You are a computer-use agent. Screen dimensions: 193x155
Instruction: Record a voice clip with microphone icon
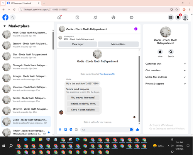click(60, 129)
